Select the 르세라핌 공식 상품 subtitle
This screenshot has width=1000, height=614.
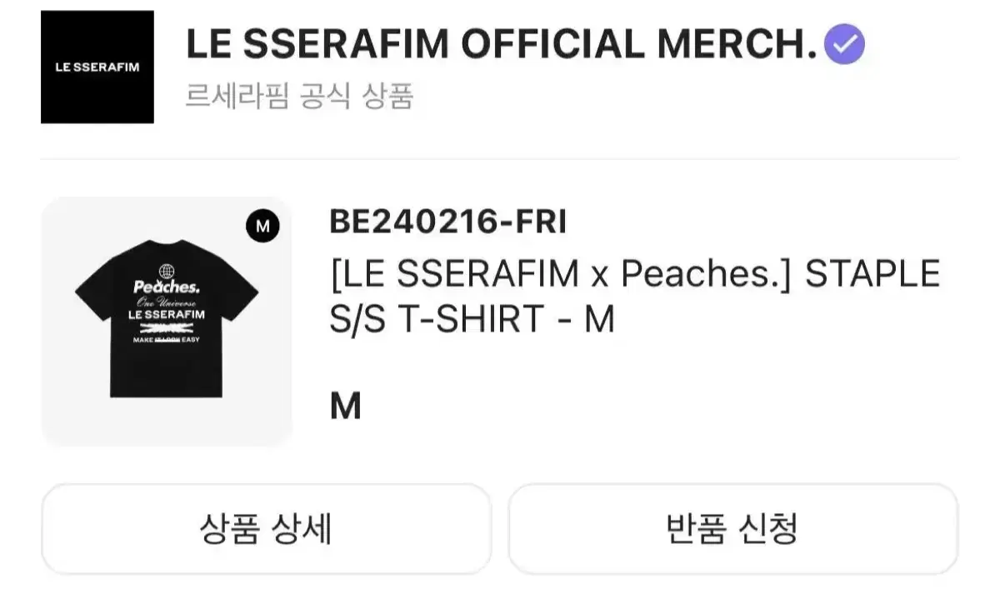click(299, 97)
